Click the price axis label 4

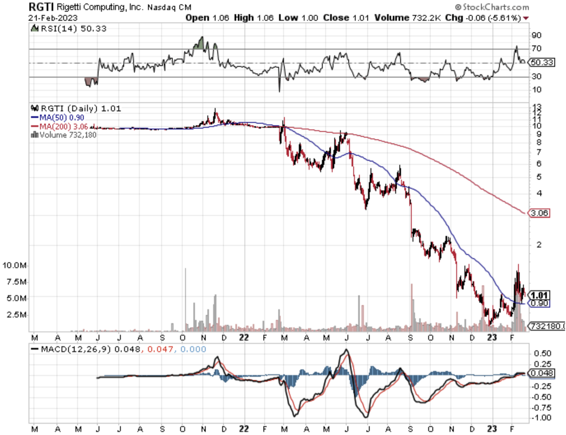539,193
